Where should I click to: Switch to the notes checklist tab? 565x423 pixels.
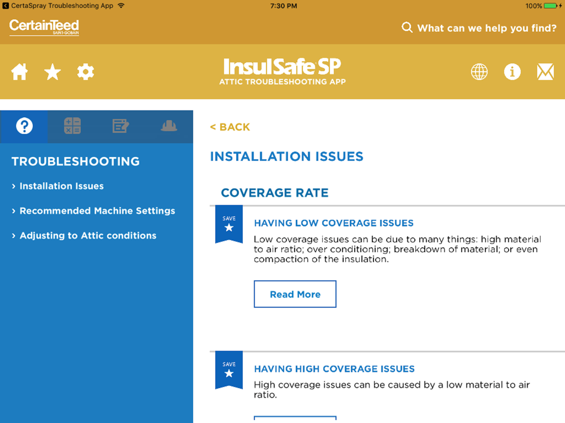point(120,126)
